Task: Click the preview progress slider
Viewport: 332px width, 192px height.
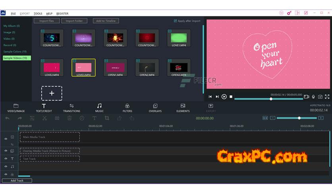Action: (x=268, y=99)
